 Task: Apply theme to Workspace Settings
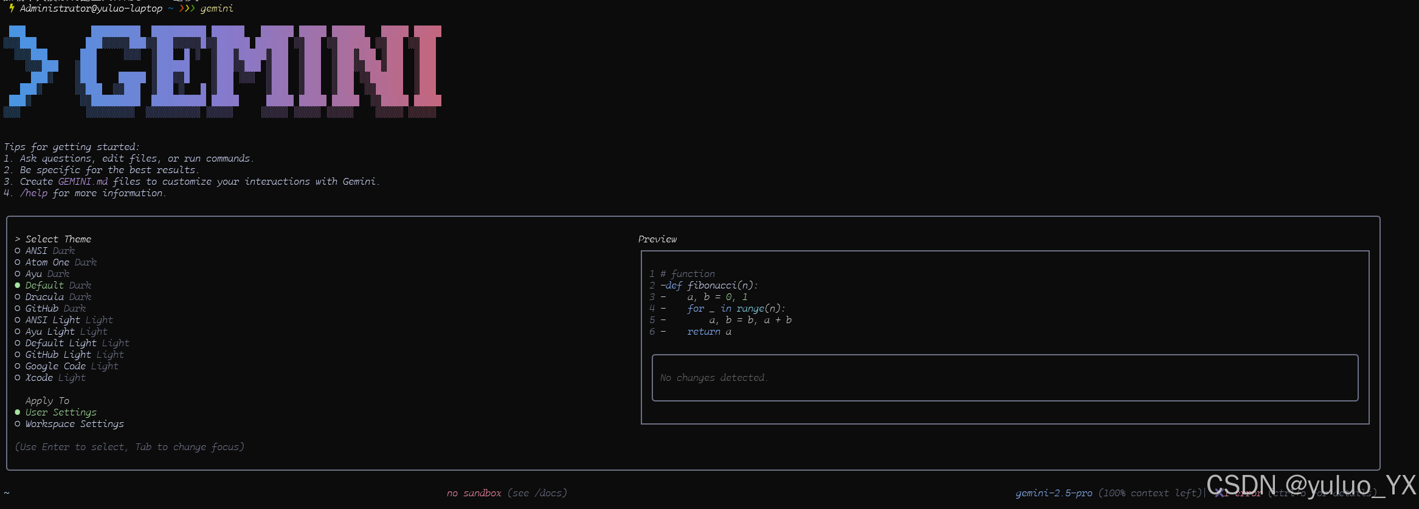click(69, 424)
